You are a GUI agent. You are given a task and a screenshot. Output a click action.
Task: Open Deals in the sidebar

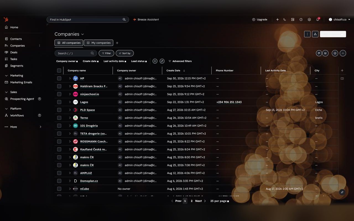(x=14, y=52)
